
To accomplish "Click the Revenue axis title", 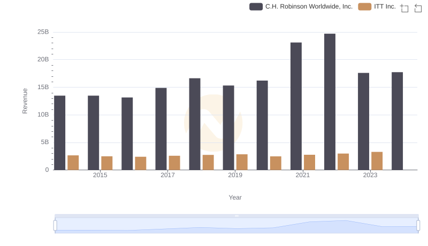I will 25,101.
